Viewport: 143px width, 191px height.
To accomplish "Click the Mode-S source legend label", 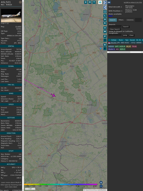I will coord(111,49).
